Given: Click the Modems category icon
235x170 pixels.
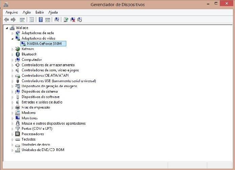Looking at the screenshot, I should tap(18, 113).
